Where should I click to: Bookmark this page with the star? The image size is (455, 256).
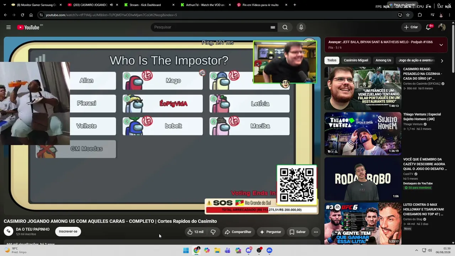(408, 15)
